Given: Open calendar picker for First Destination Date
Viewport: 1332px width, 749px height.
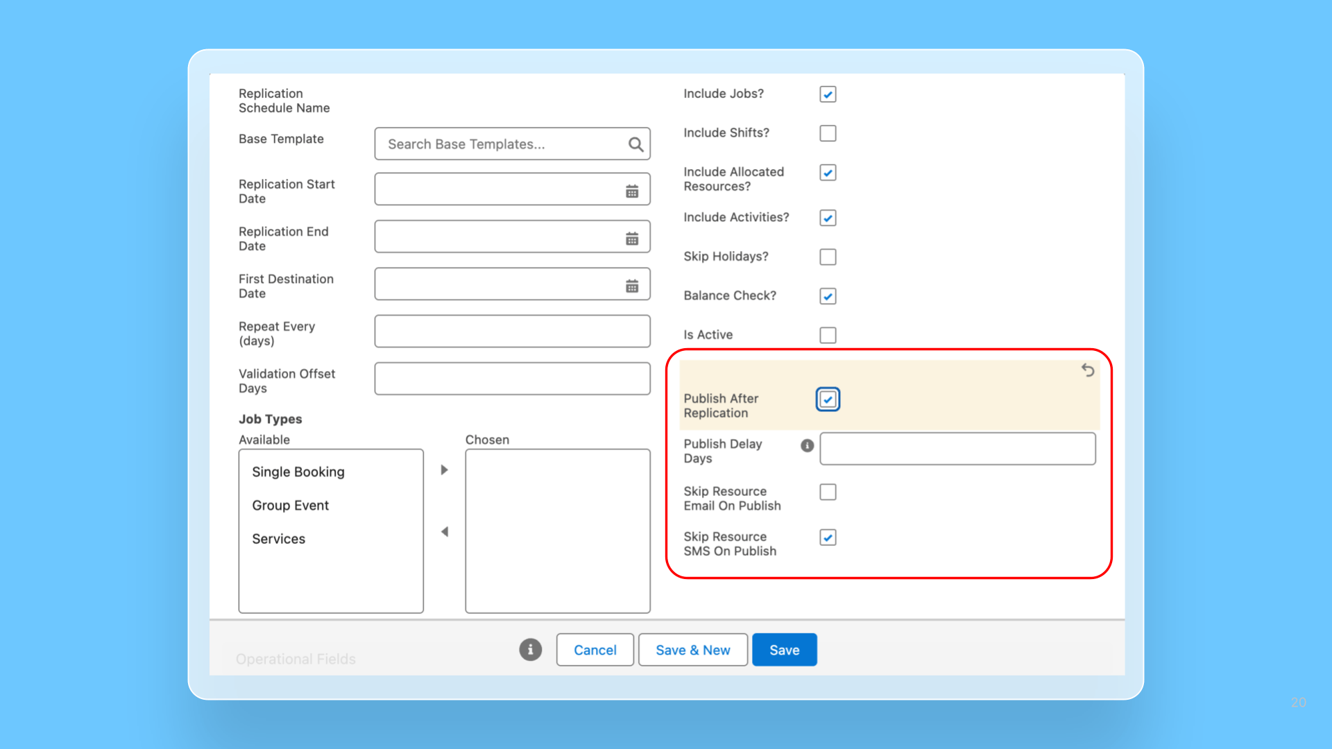Looking at the screenshot, I should (632, 286).
